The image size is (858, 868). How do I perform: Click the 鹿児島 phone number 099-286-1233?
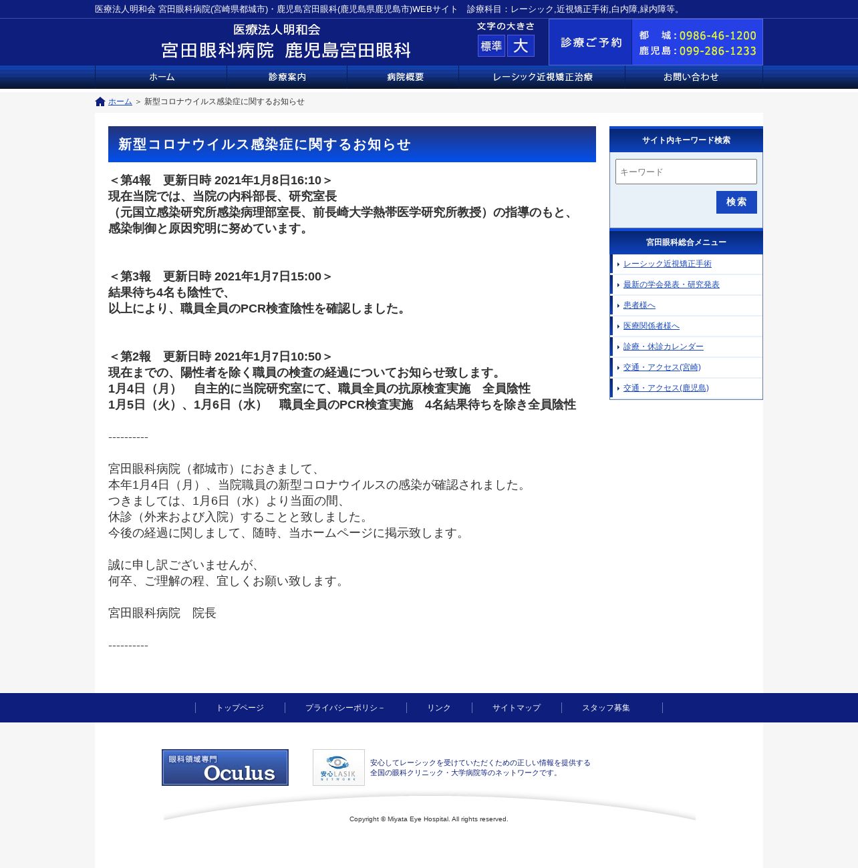tap(718, 51)
